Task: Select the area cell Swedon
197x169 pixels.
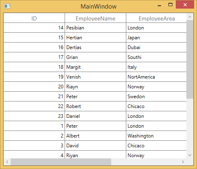Action: tap(157, 97)
